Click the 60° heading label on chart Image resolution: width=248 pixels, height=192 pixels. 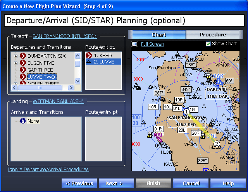pos(229,81)
